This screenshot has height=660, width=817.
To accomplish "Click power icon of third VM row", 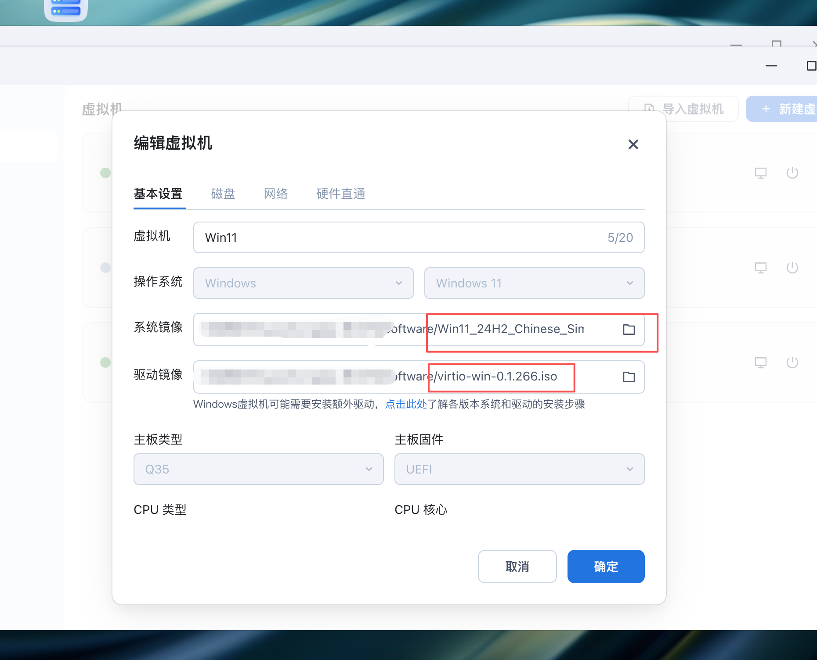I will coord(792,362).
